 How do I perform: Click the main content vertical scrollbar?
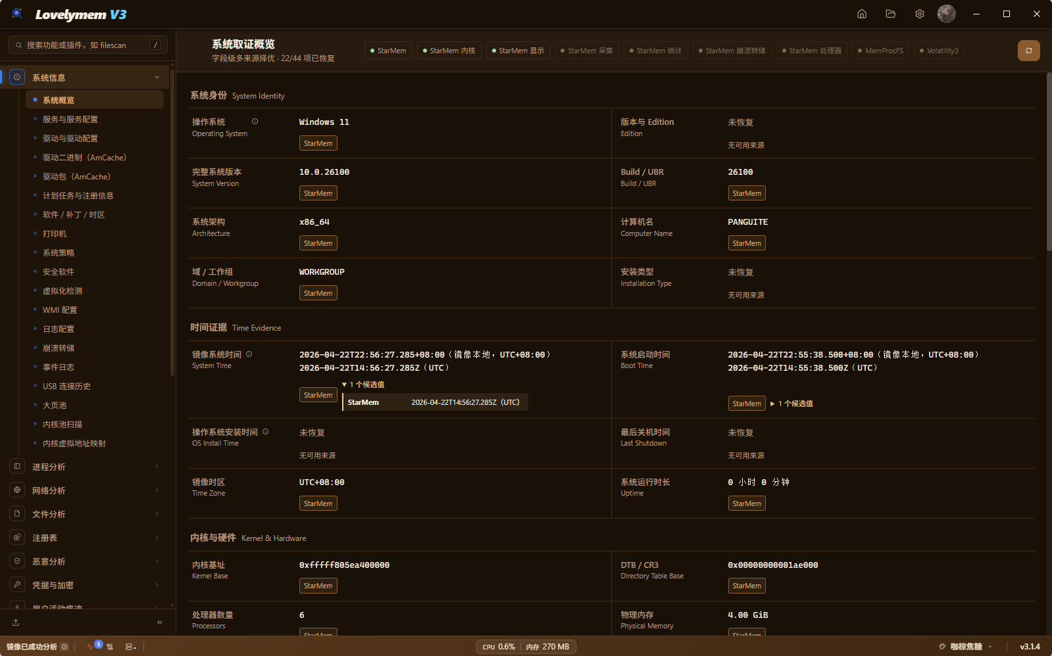(1049, 161)
